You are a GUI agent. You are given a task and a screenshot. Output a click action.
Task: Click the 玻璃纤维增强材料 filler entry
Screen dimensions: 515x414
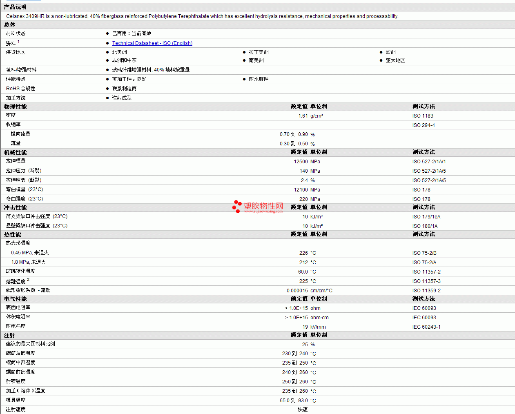pyautogui.click(x=151, y=70)
